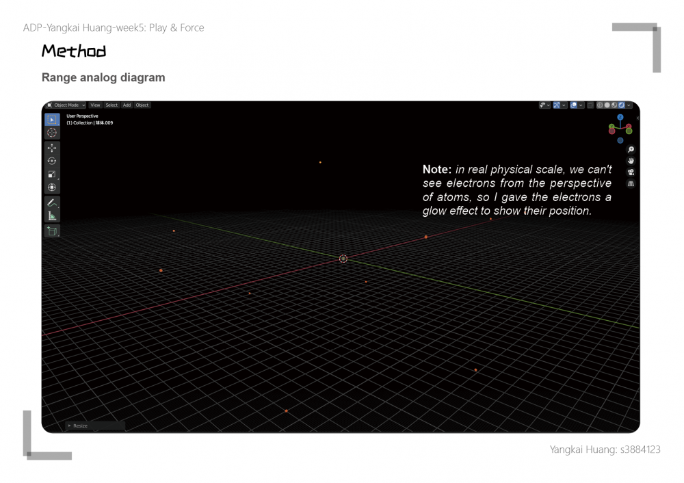Toggle the Show Overlays button

click(574, 105)
